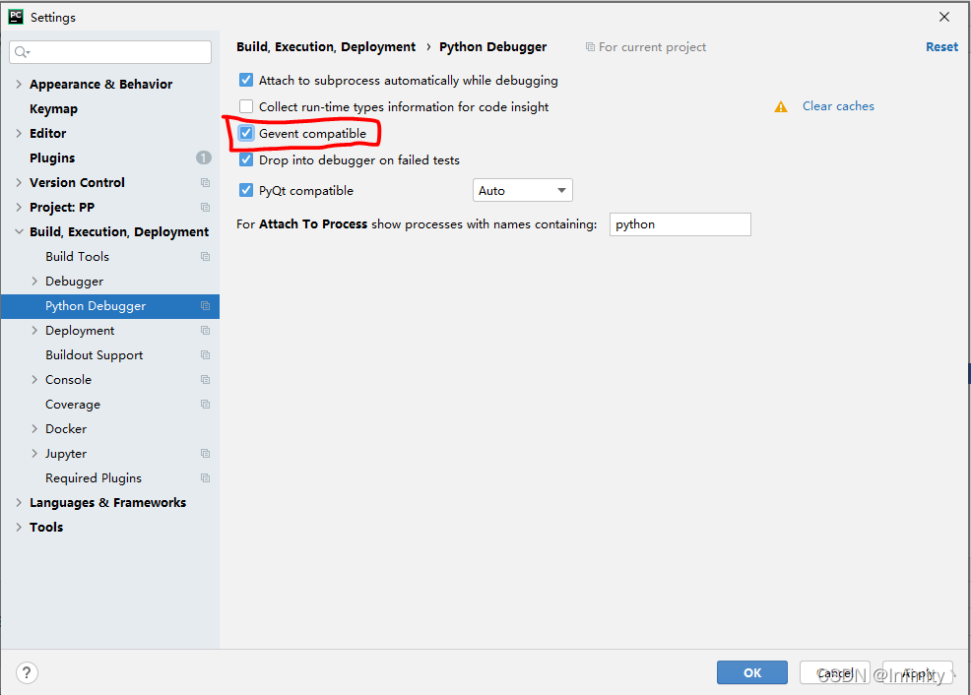Click project-level icon next to Jupyter
The width and height of the screenshot is (971, 695).
(x=205, y=454)
